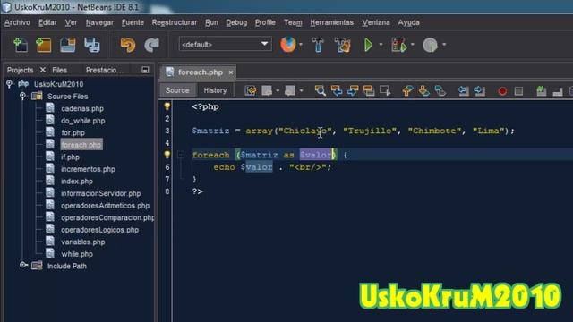Viewport: 573px width, 322px height.
Task: Open the default configuration combo box
Action: [x=225, y=45]
